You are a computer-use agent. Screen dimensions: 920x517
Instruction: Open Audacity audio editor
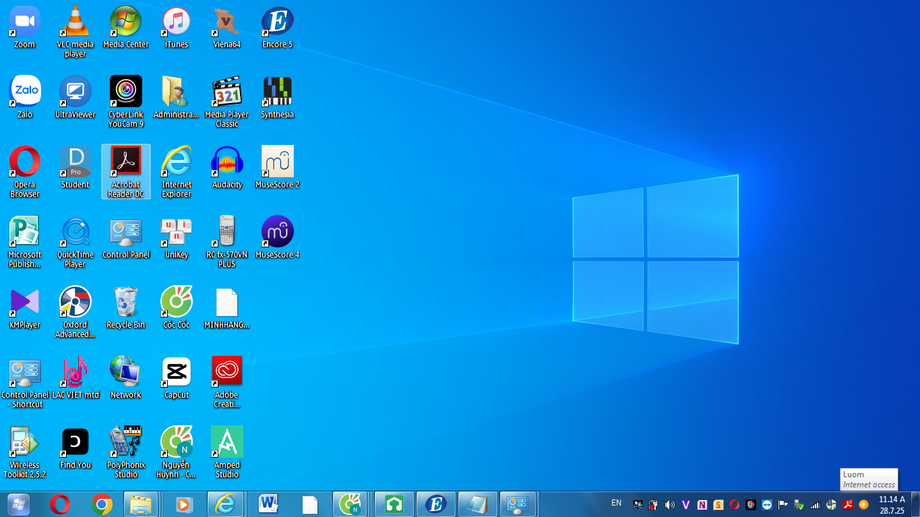(226, 160)
